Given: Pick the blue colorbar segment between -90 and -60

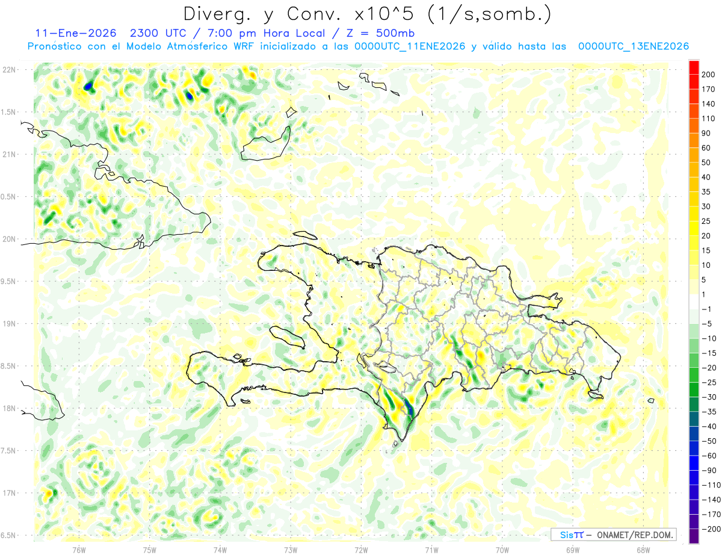Looking at the screenshot, I should pos(694,463).
